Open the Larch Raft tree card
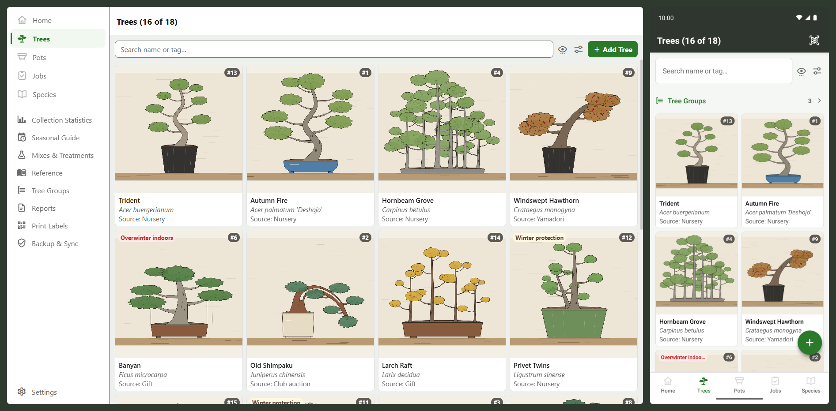This screenshot has width=836, height=411. (x=442, y=310)
